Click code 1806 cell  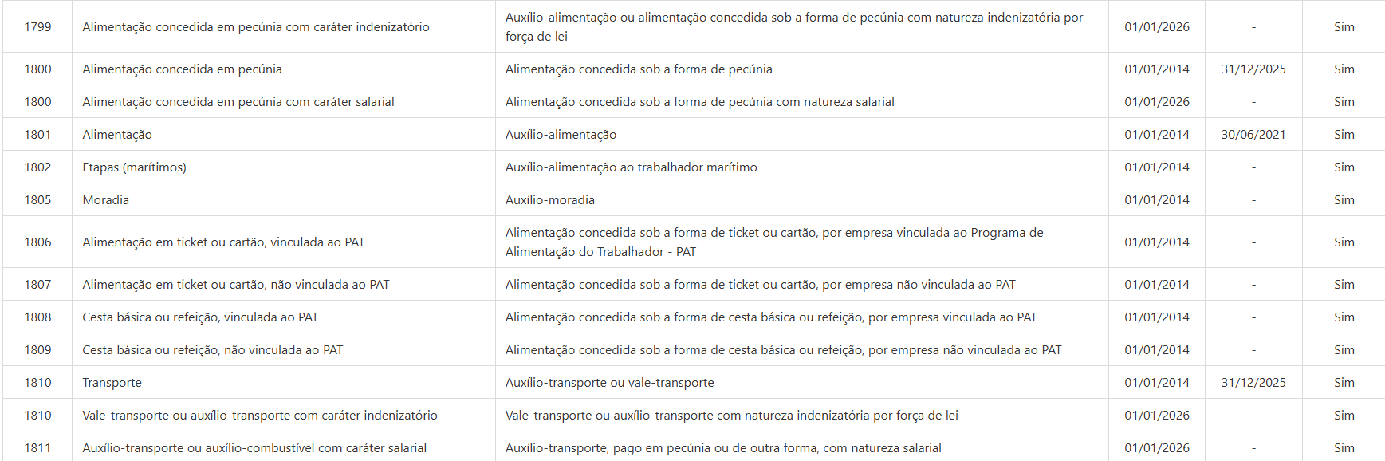37,242
